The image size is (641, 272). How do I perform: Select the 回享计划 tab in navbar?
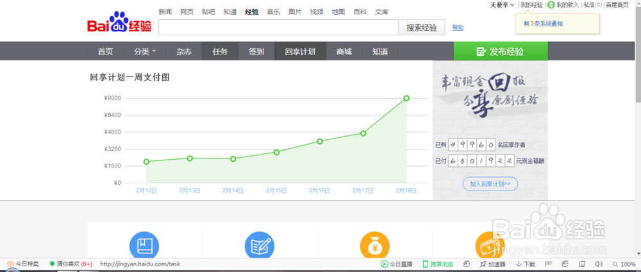300,51
